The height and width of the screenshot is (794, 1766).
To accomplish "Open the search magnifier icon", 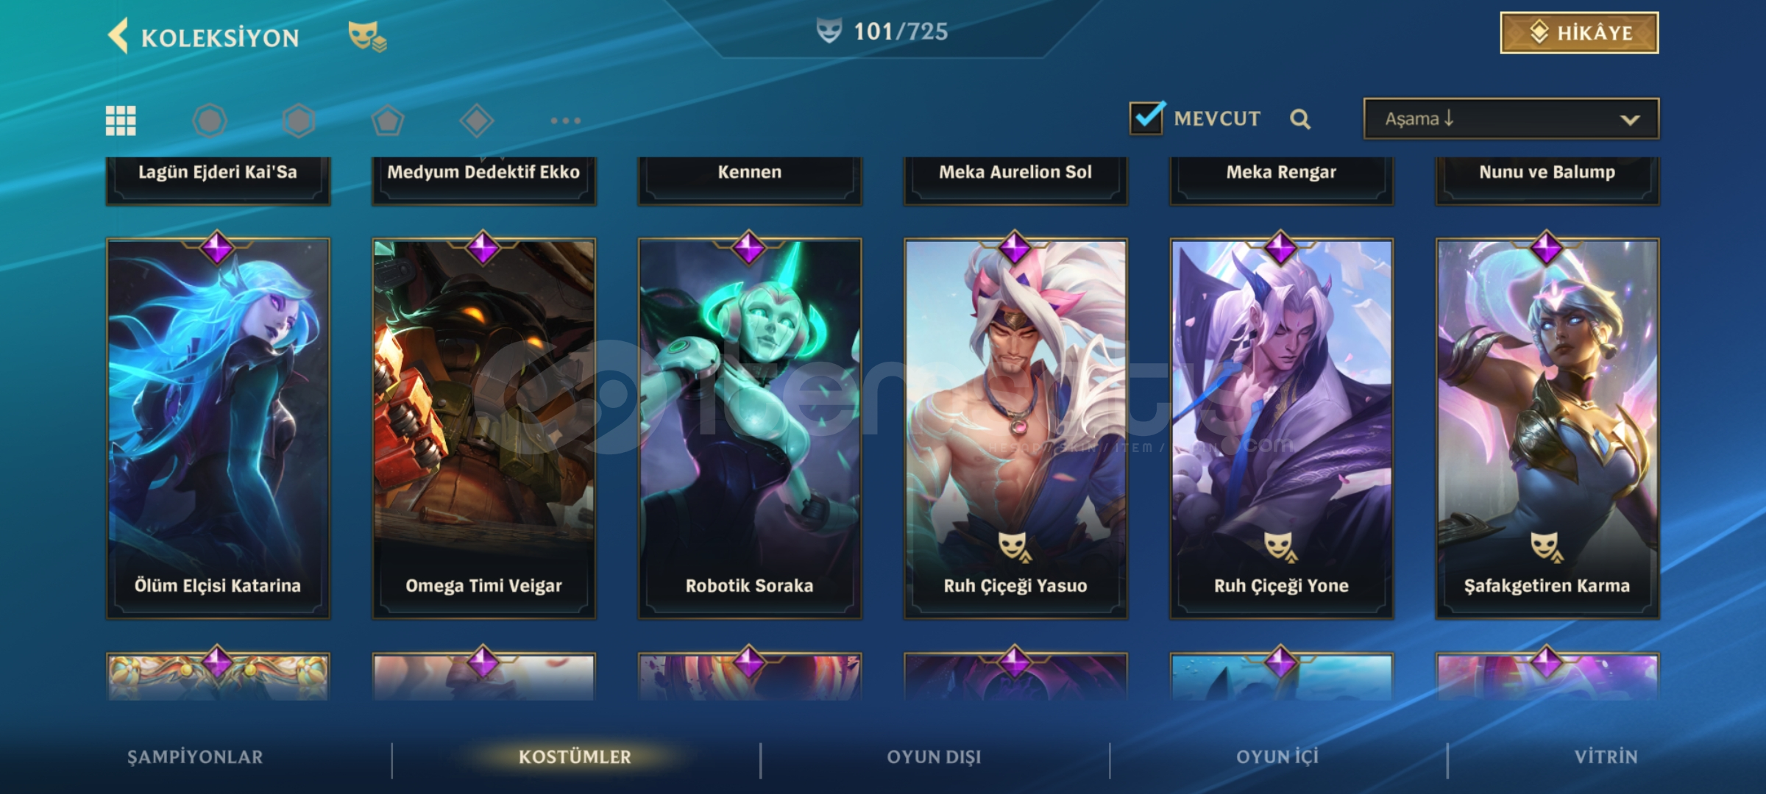I will 1300,119.
